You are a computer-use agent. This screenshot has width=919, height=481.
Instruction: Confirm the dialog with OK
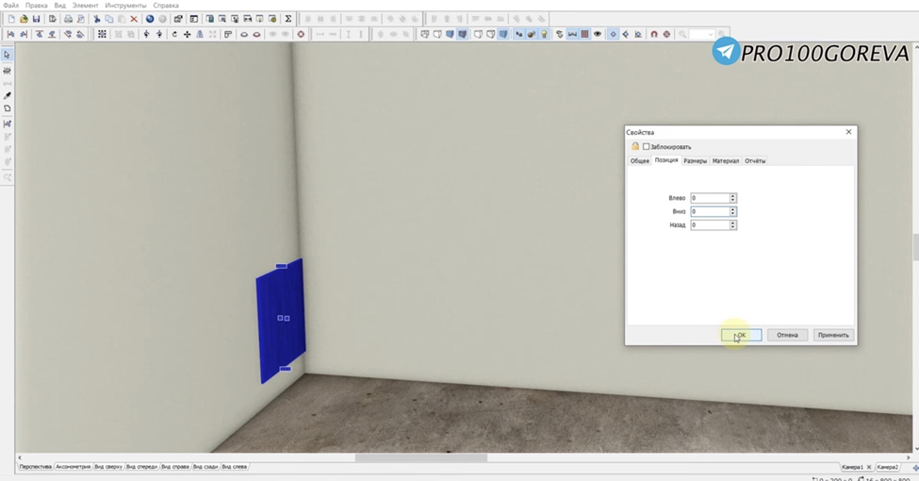(x=742, y=335)
